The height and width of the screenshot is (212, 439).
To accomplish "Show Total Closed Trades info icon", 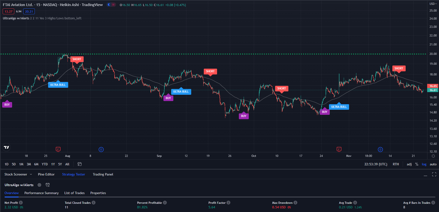I will [94, 202].
